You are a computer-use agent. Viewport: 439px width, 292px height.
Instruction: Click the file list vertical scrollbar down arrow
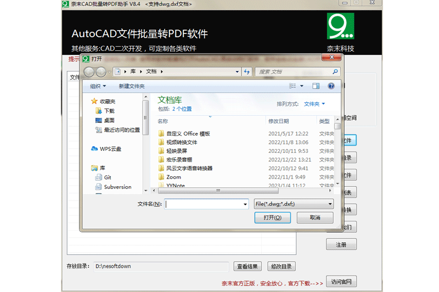337,184
